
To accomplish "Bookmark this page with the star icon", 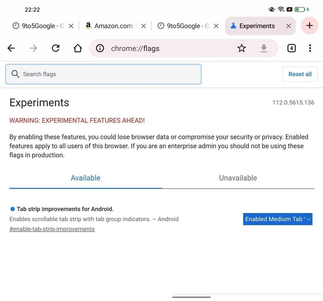I will (x=242, y=48).
